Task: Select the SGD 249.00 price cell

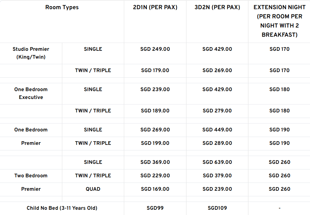Action: [155, 49]
